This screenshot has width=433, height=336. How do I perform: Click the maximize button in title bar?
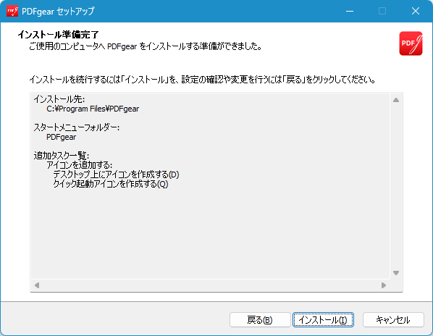coord(382,11)
